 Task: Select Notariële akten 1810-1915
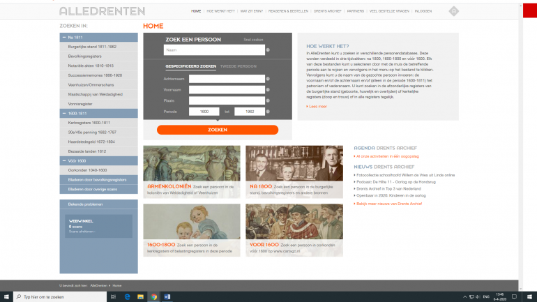point(98,66)
